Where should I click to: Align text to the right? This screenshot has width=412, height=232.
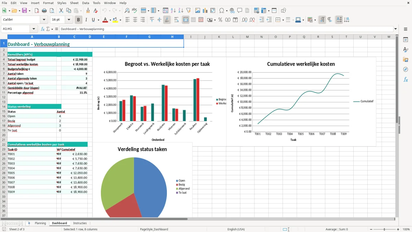point(142,20)
